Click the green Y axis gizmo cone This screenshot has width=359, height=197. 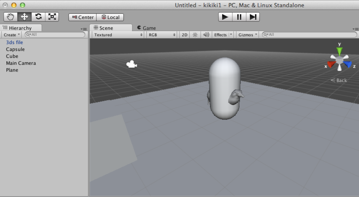point(340,51)
